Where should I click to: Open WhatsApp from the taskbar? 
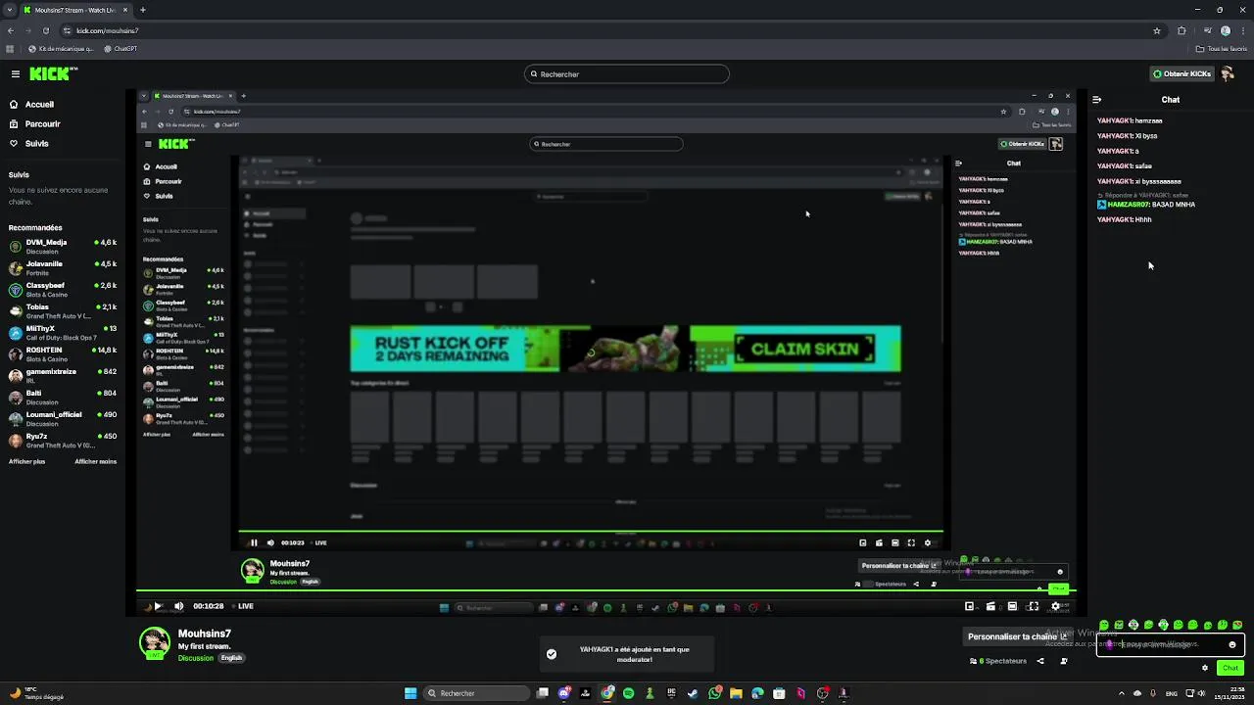tap(714, 693)
